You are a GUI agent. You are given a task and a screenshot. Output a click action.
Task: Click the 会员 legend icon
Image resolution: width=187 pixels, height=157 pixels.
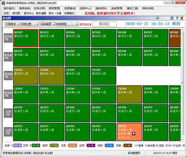(174, 145)
